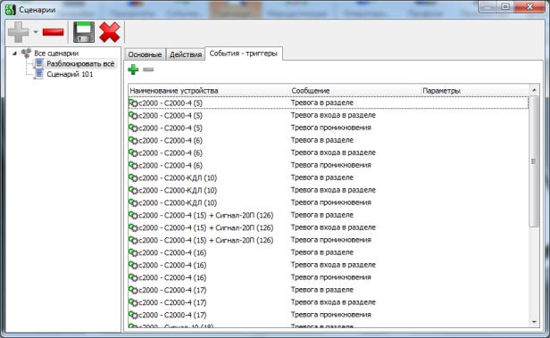Select Сценарий 101 in the tree
Viewport: 550px width, 338px height.
click(70, 74)
